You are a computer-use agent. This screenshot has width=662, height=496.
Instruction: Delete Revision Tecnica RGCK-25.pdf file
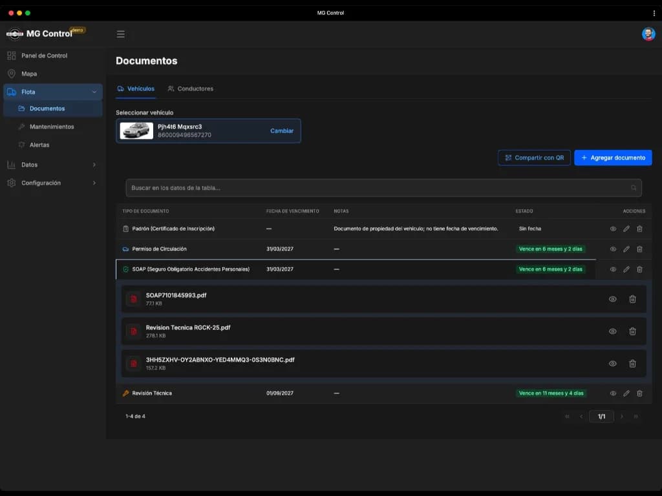[x=632, y=331]
